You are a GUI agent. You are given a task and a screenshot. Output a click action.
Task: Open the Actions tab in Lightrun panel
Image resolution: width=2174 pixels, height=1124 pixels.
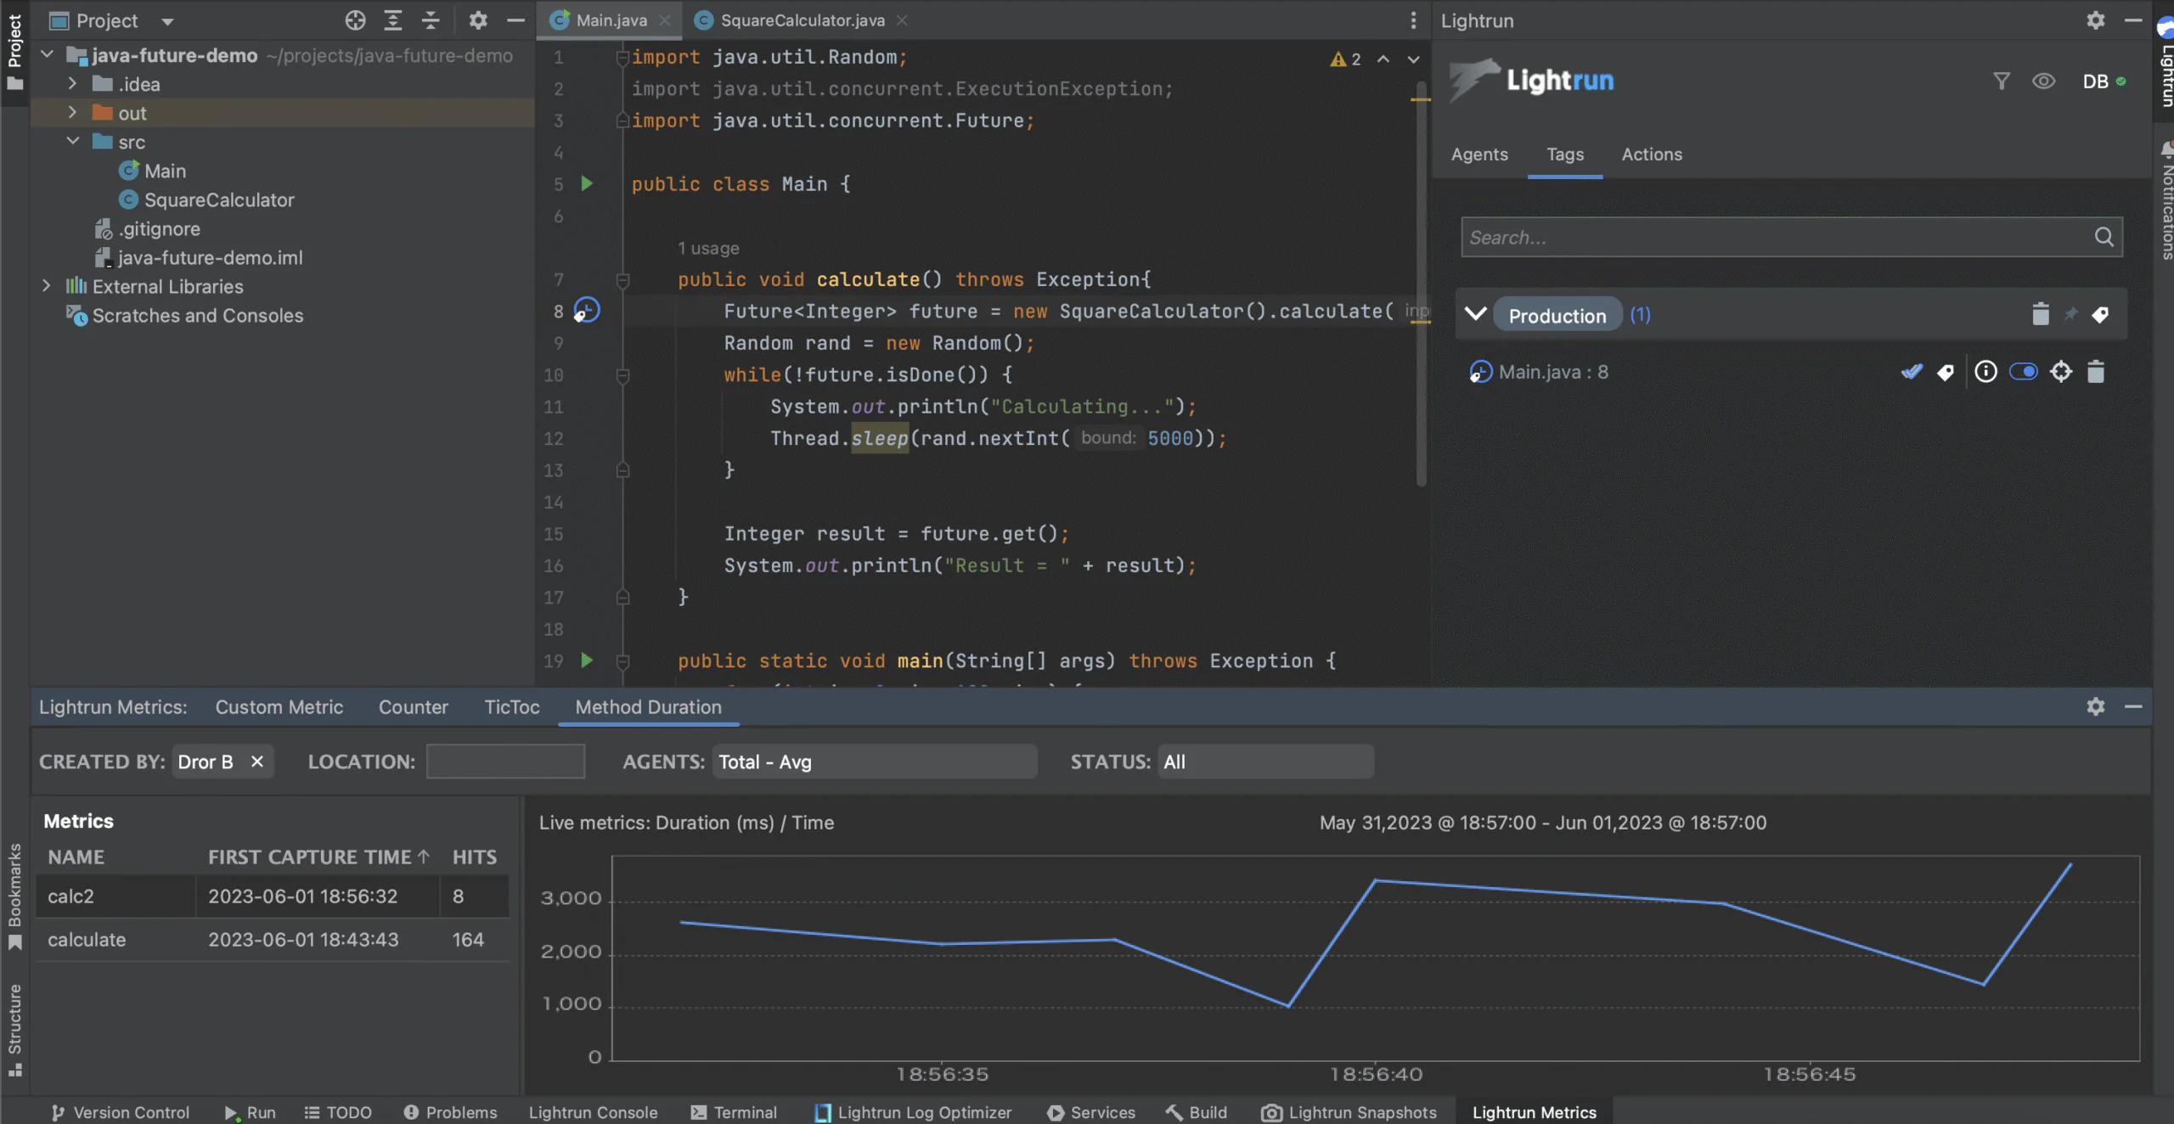pyautogui.click(x=1651, y=155)
